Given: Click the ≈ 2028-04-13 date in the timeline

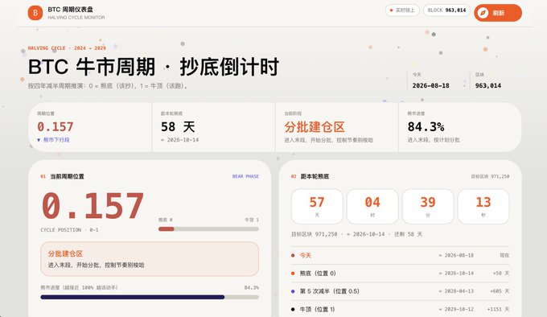Looking at the screenshot, I should coord(456,291).
